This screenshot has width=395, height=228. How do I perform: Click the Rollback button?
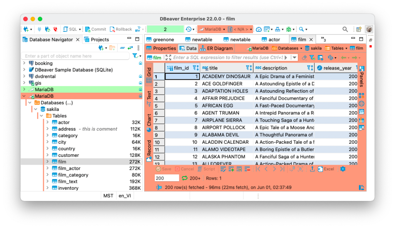[x=121, y=29]
